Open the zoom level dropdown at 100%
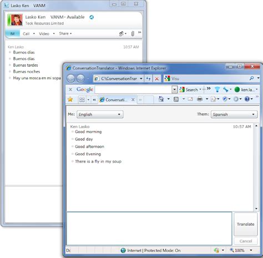263x258 pixels. pyautogui.click(x=251, y=250)
